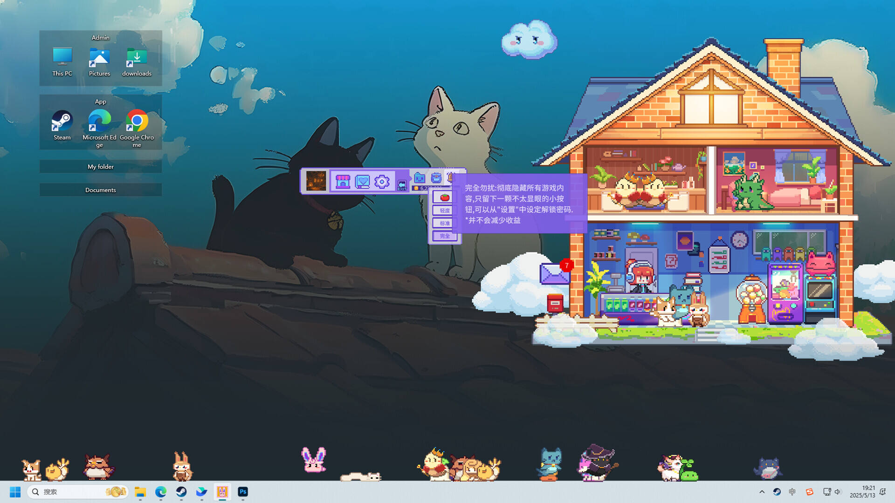Click the wall clock in the shop
This screenshot has width=895, height=503.
(x=739, y=240)
